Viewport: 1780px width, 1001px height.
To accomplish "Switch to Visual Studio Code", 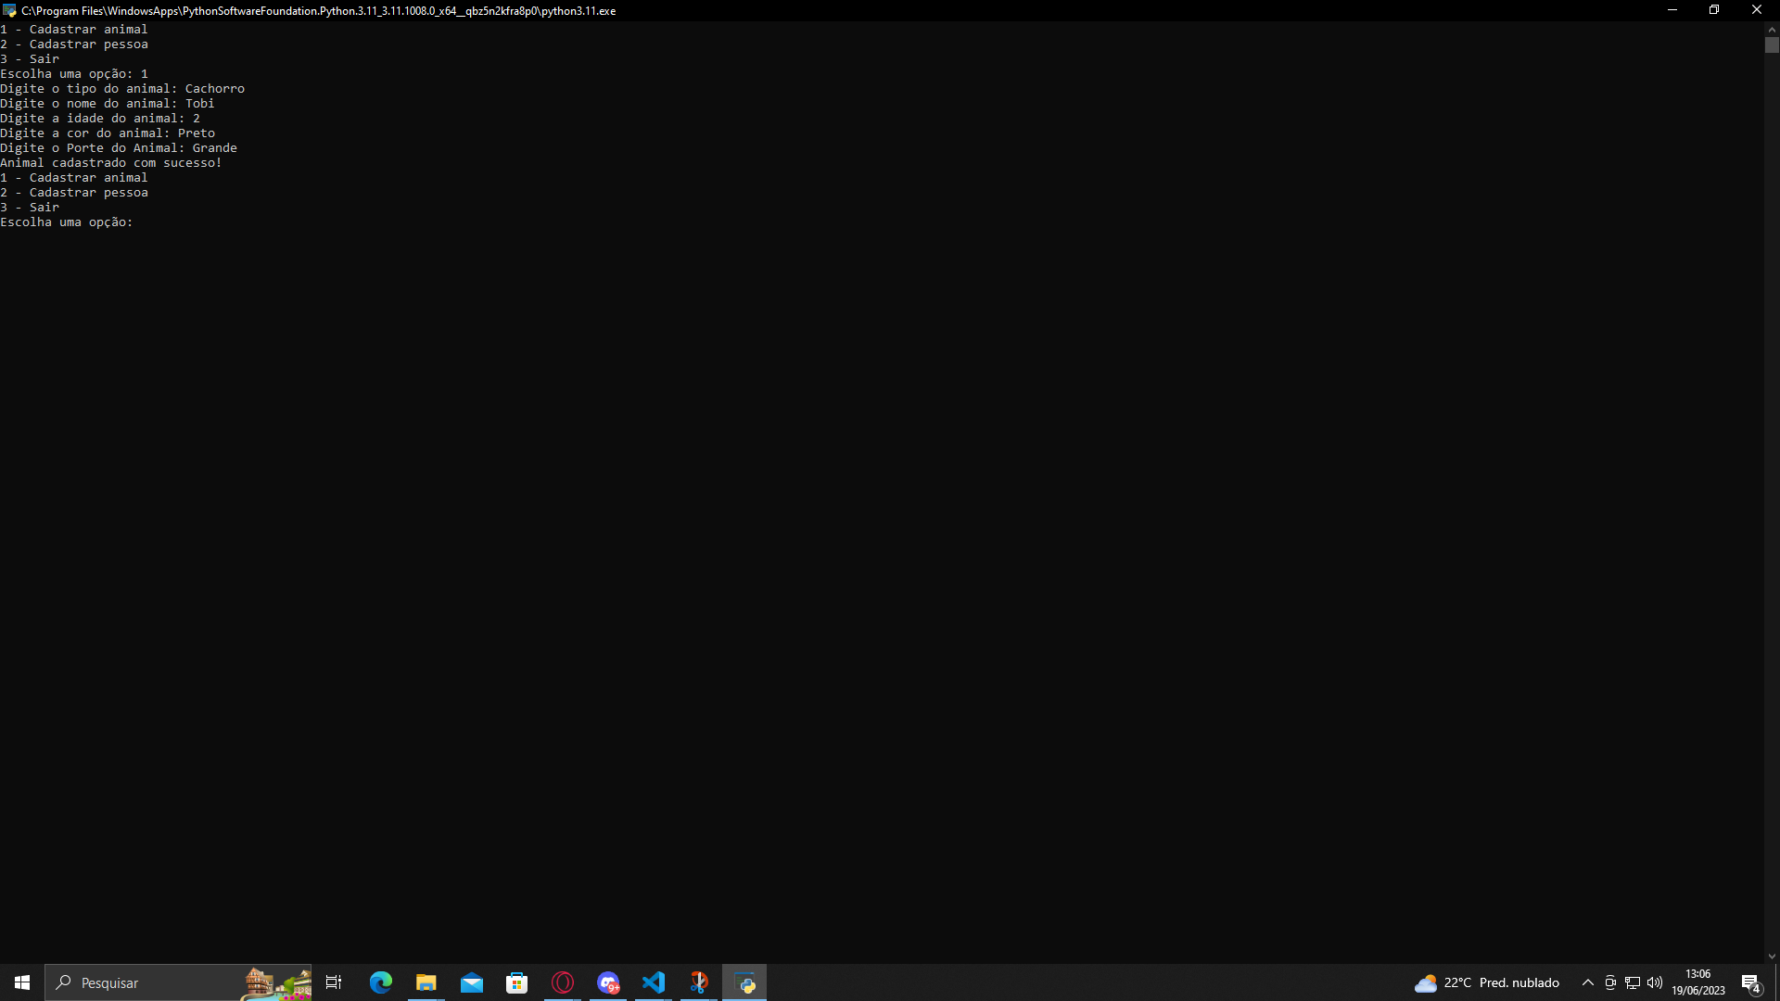I will pyautogui.click(x=654, y=982).
